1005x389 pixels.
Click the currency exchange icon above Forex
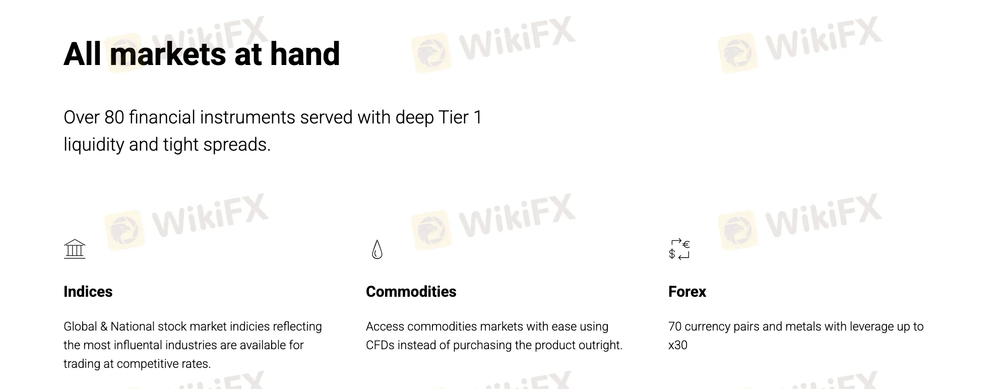point(679,249)
